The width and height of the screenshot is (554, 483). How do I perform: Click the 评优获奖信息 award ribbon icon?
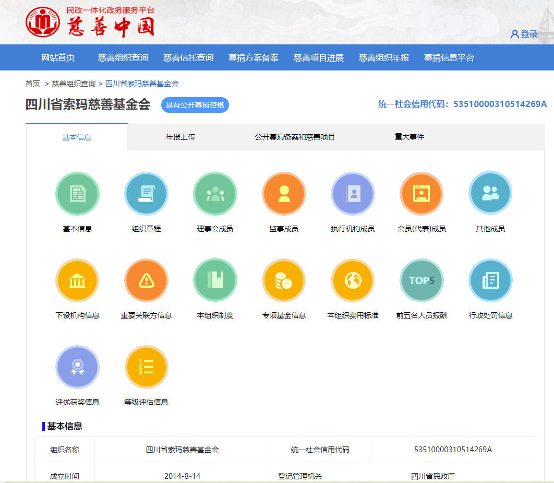tap(77, 367)
